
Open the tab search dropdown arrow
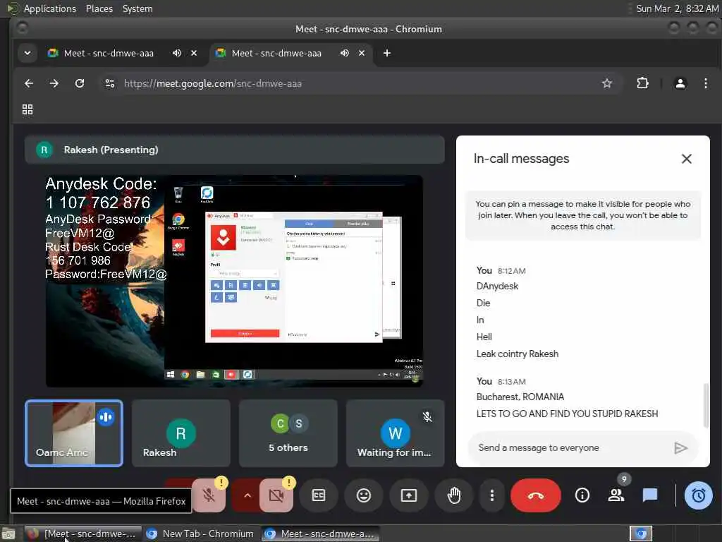(27, 53)
